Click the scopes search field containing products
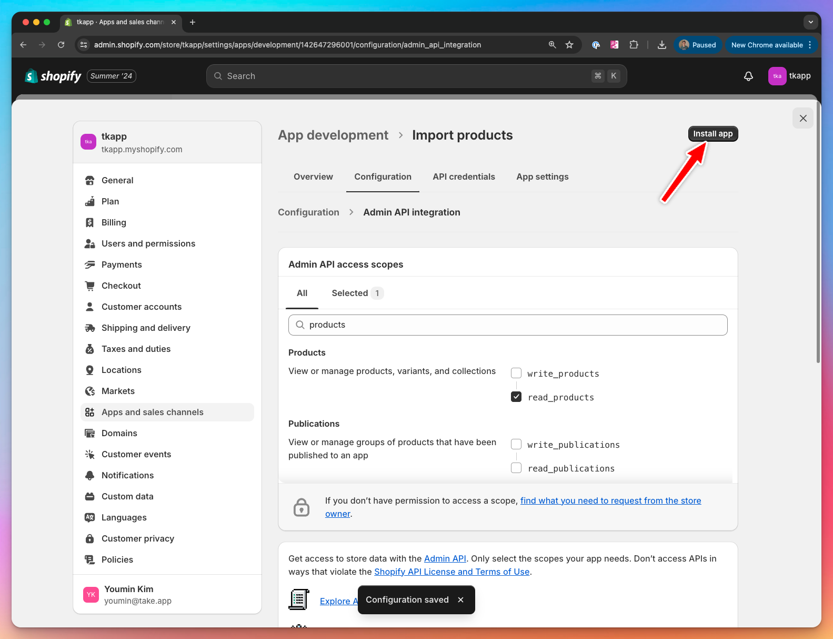 pyautogui.click(x=508, y=325)
